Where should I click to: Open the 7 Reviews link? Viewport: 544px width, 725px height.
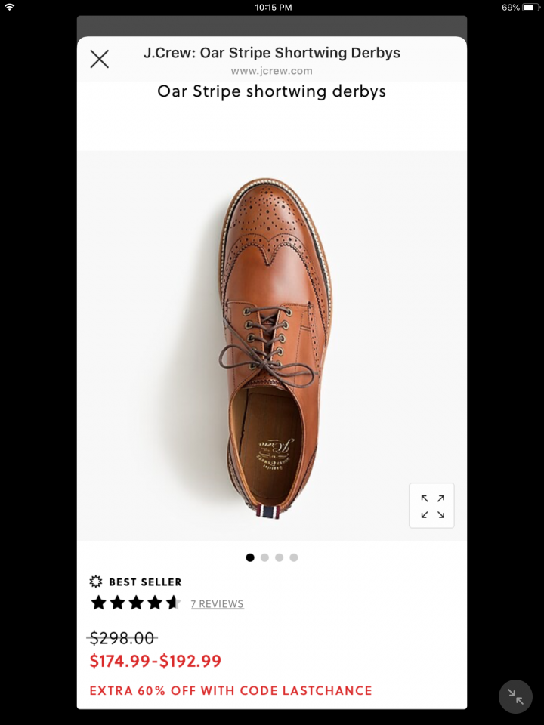217,604
